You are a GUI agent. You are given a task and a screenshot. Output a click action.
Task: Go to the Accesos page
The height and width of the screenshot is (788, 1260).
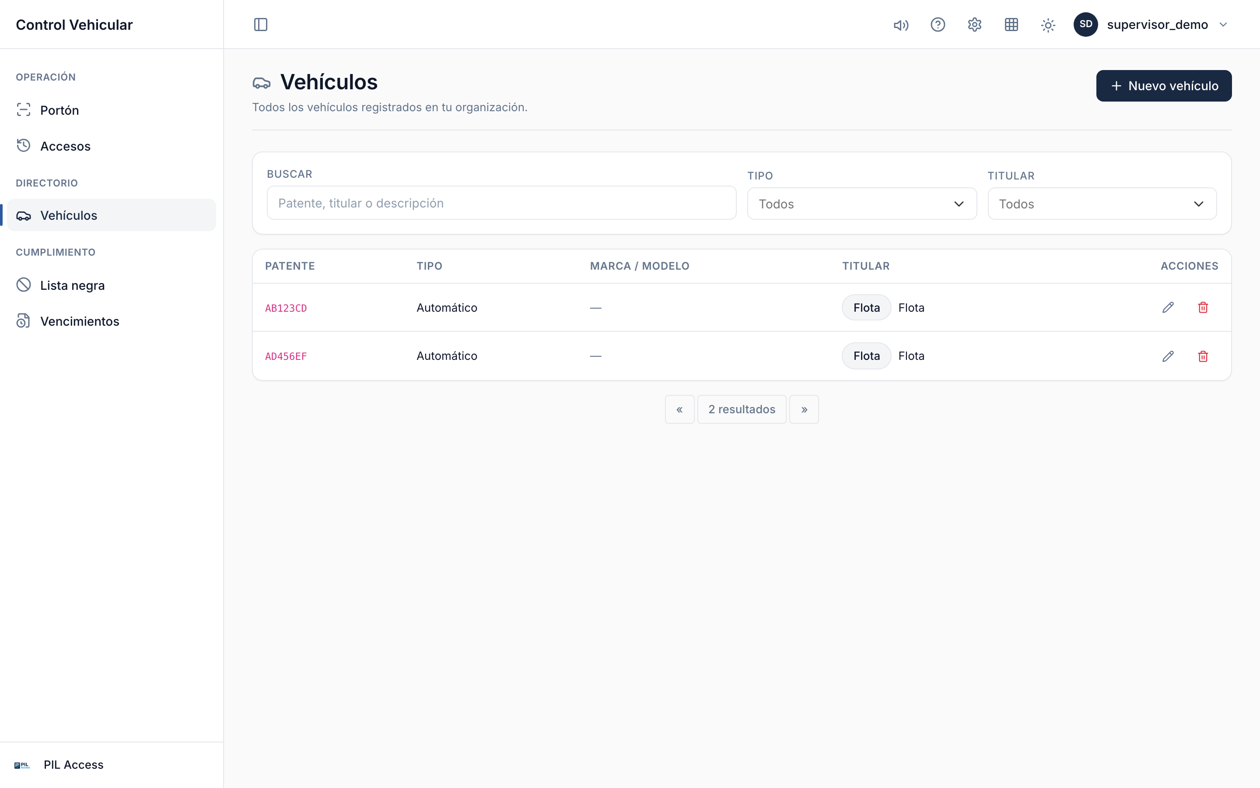[x=112, y=146]
